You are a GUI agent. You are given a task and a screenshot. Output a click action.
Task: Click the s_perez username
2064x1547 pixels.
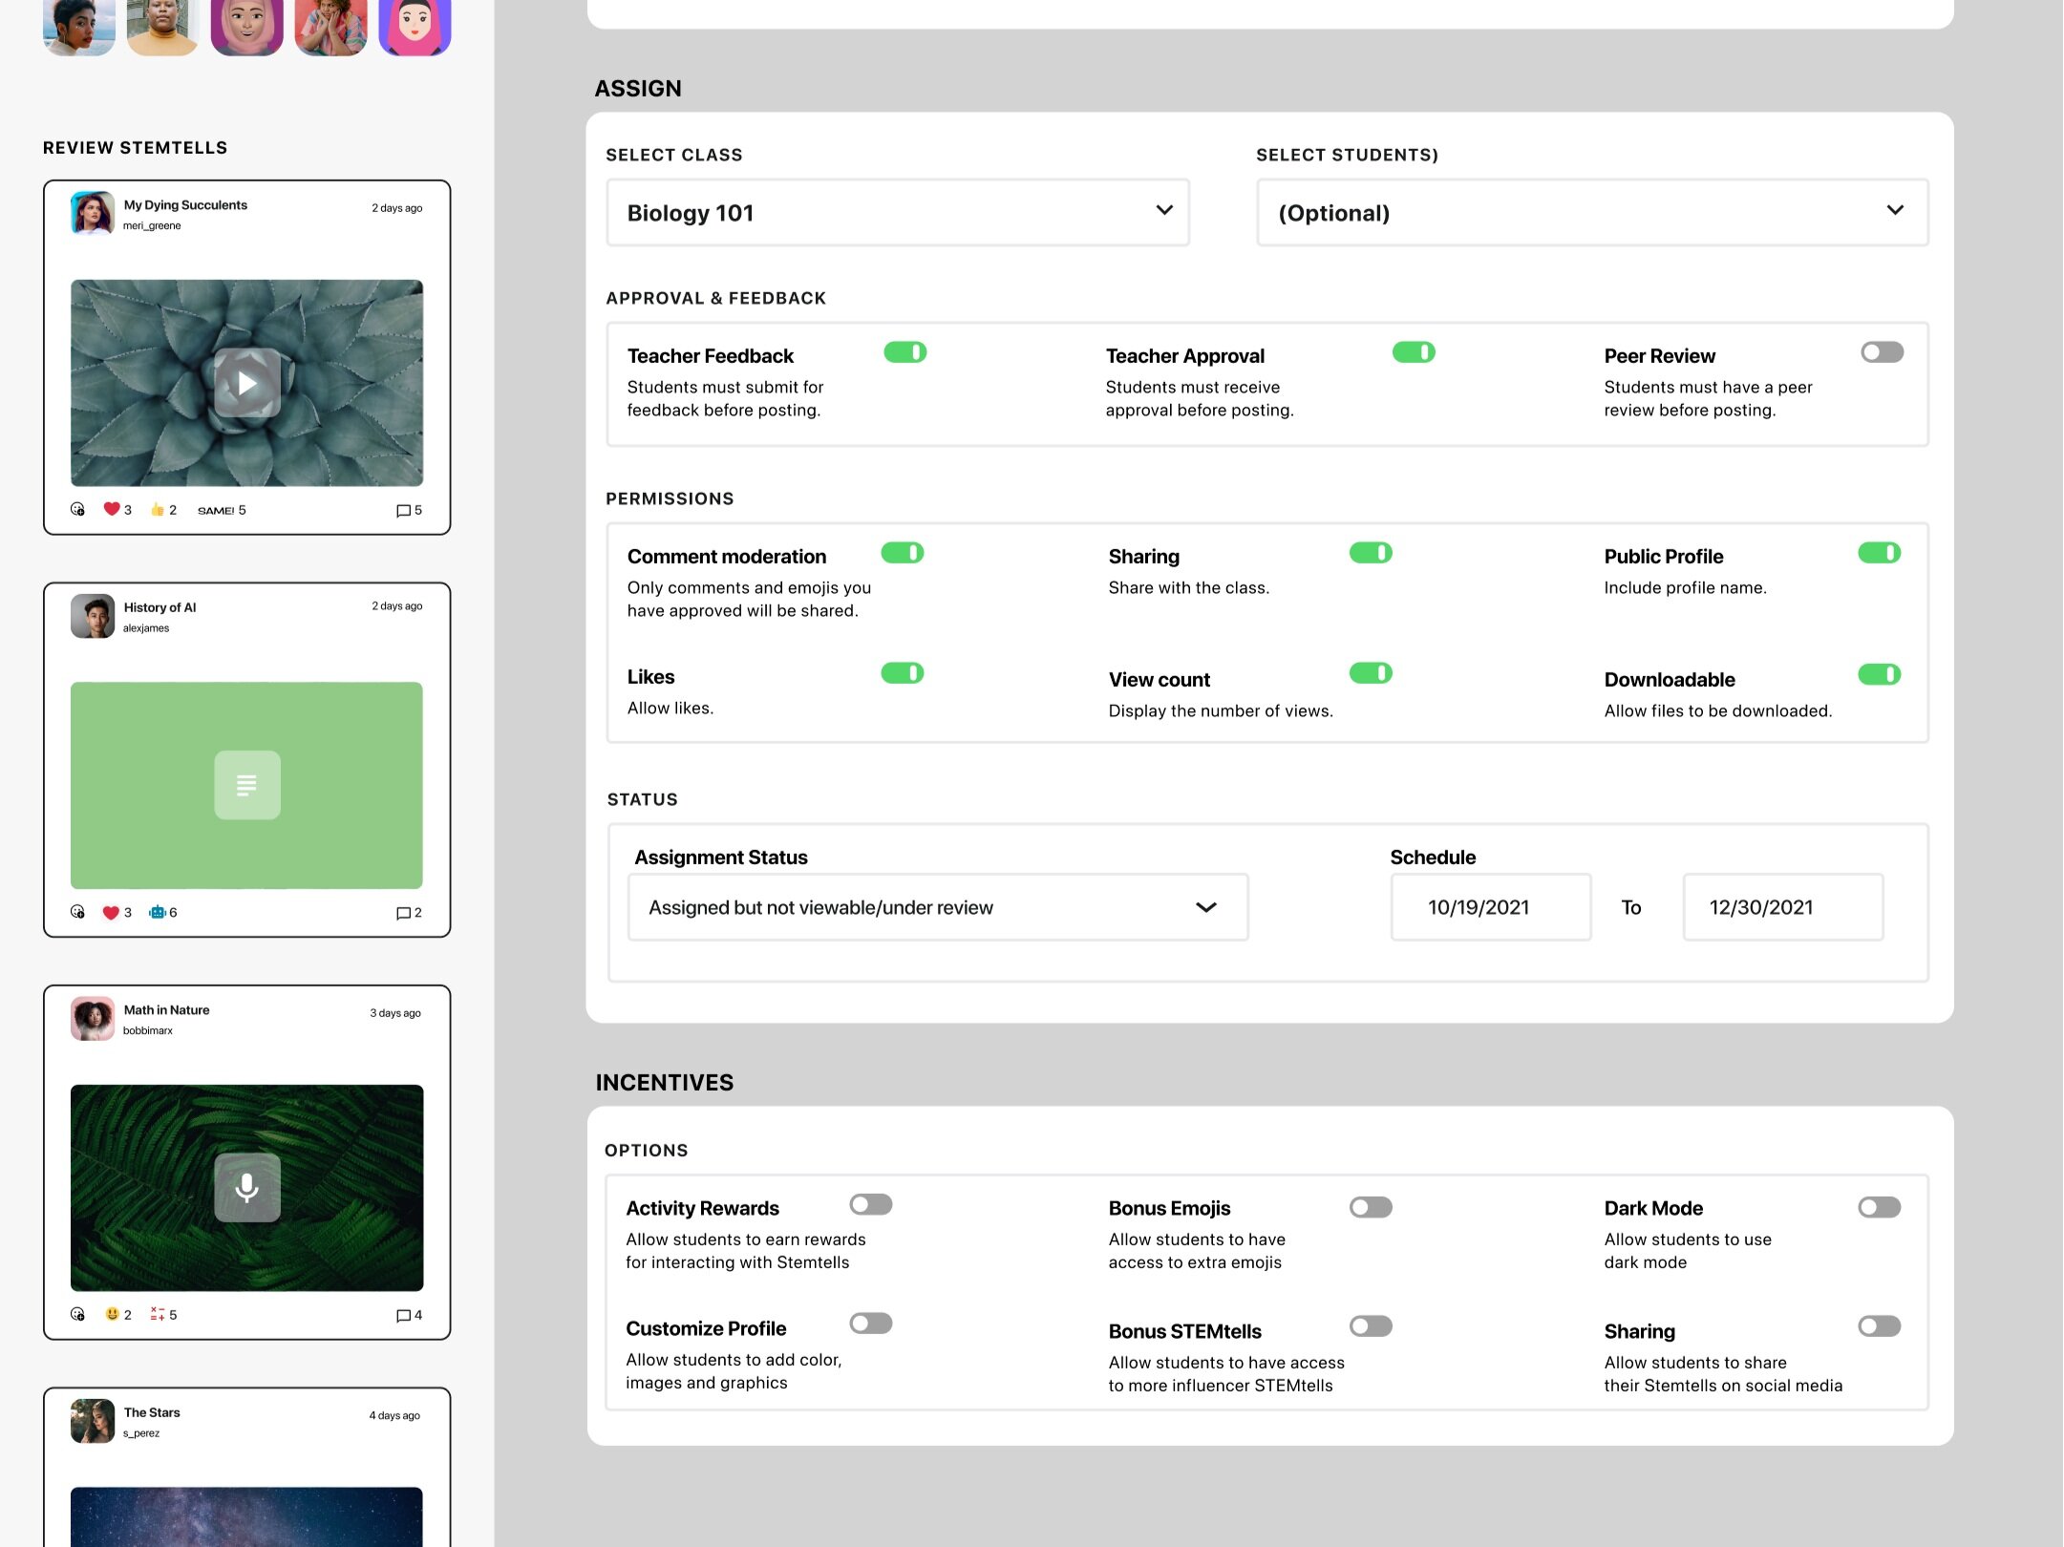(x=141, y=1433)
